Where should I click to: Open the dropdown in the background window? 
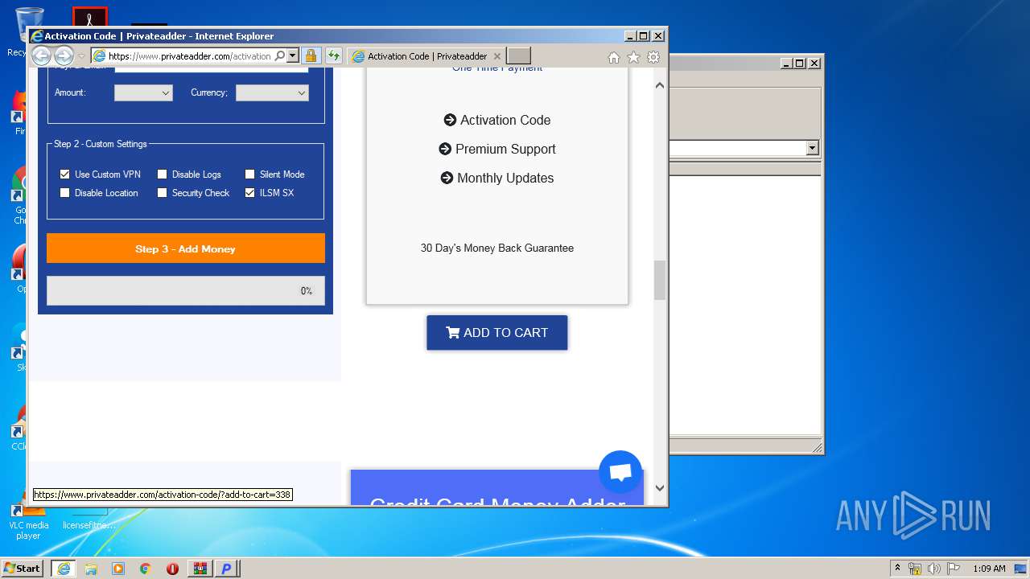(812, 148)
